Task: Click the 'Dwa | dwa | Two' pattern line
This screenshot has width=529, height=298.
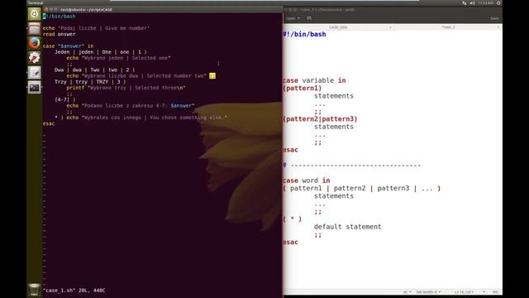Action: [94, 70]
